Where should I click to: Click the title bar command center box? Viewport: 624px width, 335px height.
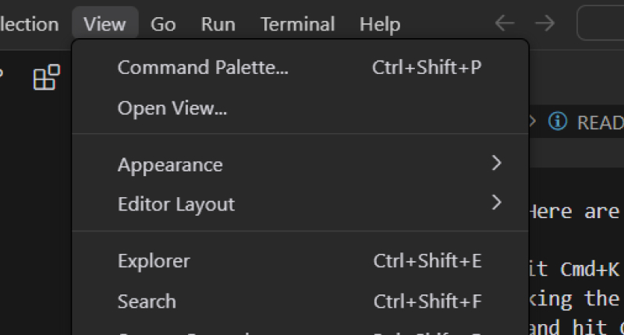(x=601, y=23)
